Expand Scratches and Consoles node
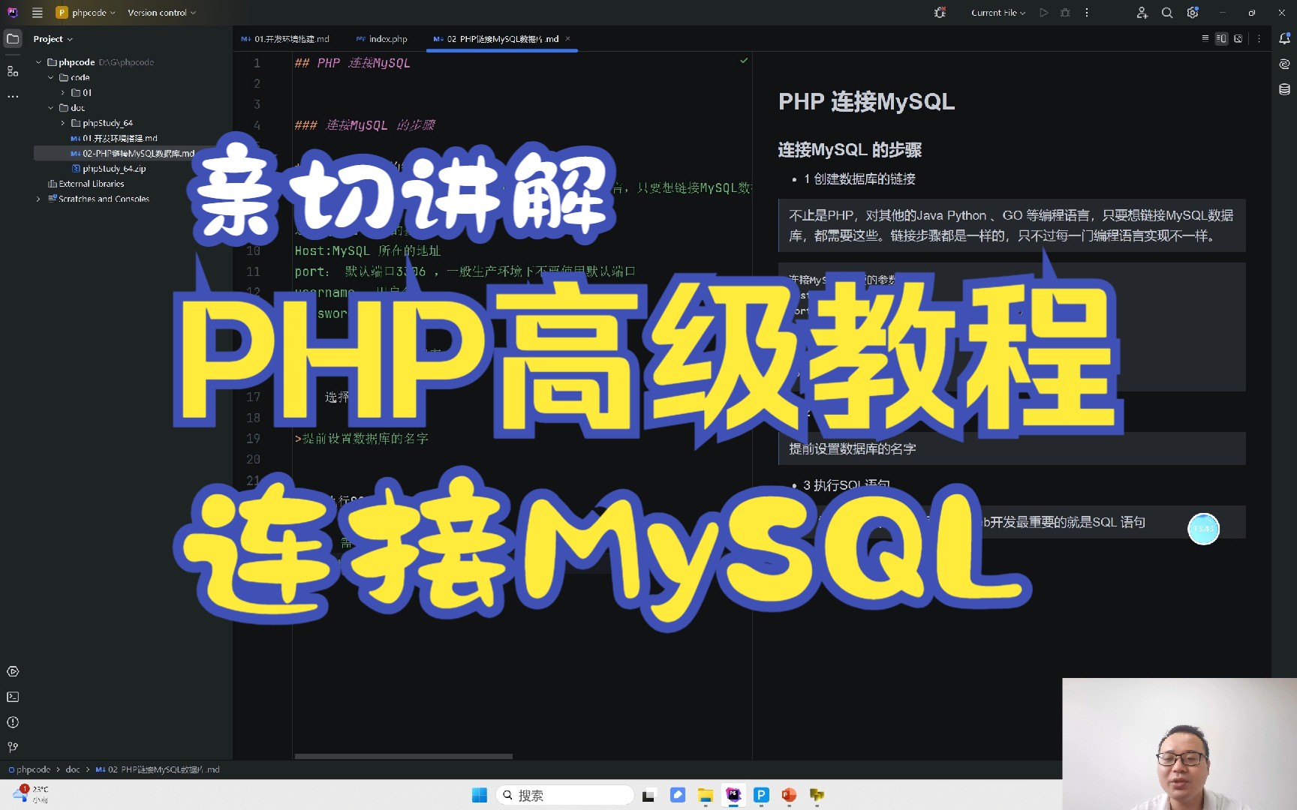Viewport: 1297px width, 810px height. tap(38, 199)
